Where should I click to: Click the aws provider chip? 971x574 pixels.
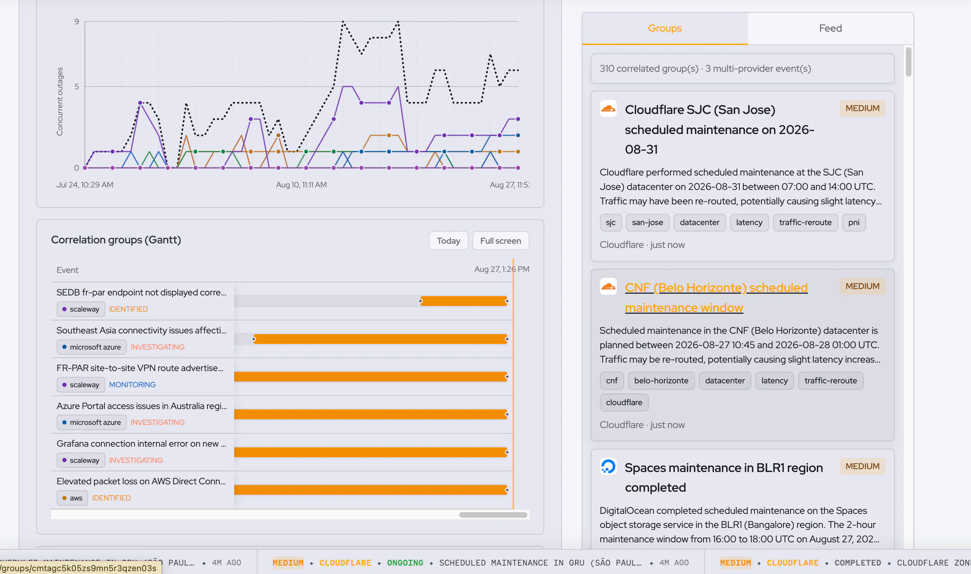[72, 498]
